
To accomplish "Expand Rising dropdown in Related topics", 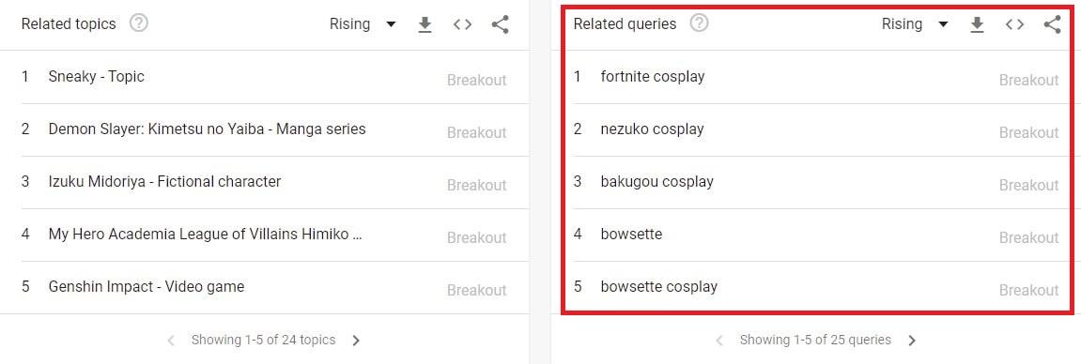I will 363,24.
